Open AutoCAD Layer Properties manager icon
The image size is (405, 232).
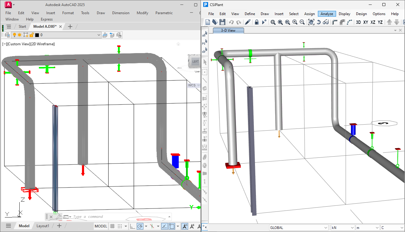tap(7, 35)
